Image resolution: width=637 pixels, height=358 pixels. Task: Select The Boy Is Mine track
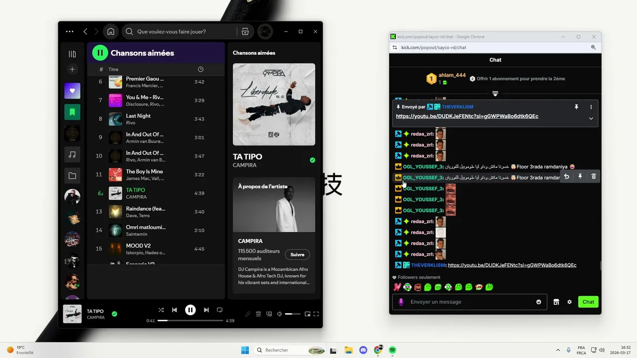pyautogui.click(x=156, y=175)
